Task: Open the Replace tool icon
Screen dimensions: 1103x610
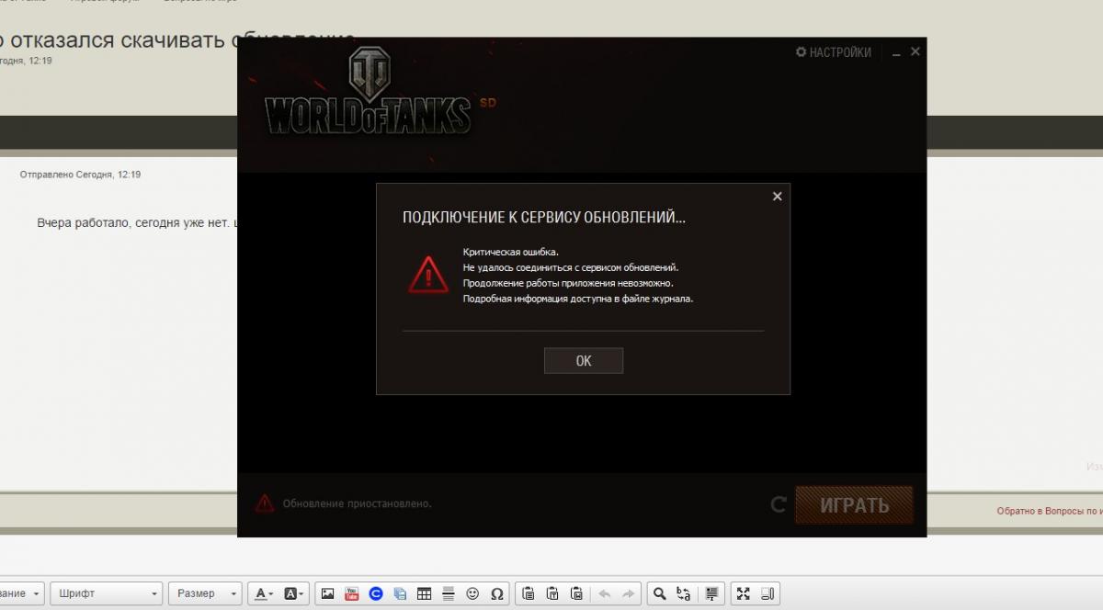Action: pos(683,593)
